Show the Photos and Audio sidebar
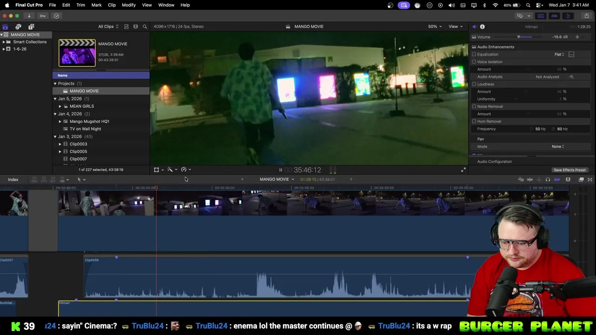The width and height of the screenshot is (596, 335). (18, 27)
